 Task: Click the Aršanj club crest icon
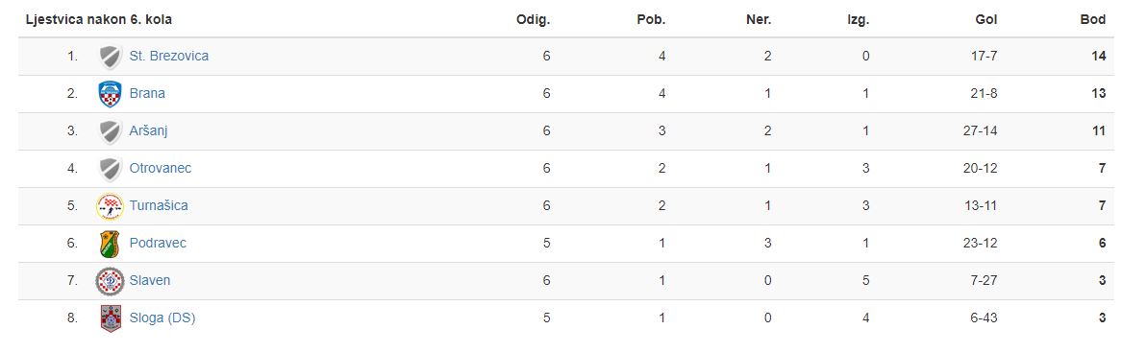tap(111, 131)
